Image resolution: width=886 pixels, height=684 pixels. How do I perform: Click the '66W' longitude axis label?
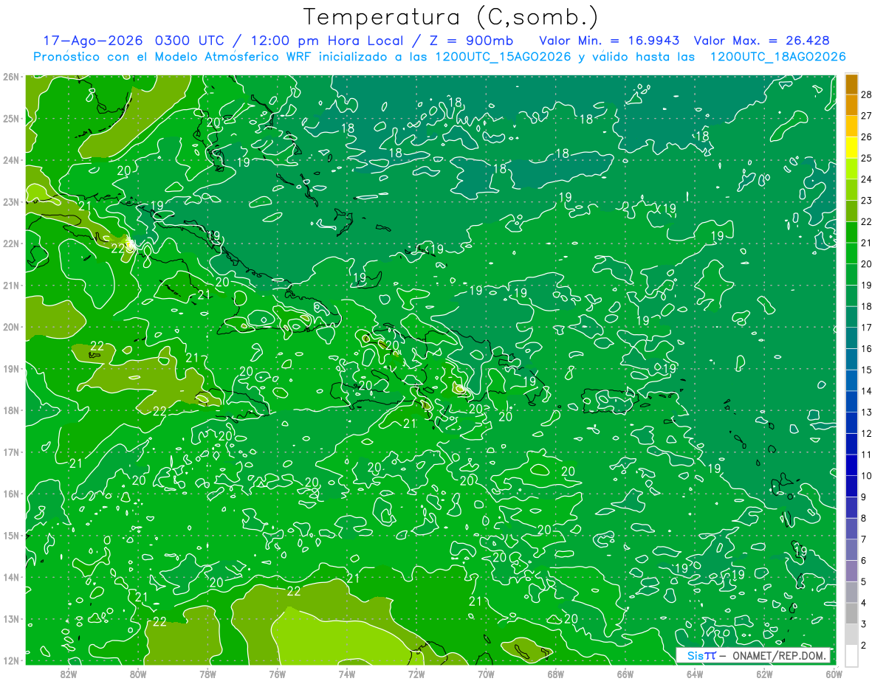pos(625,673)
